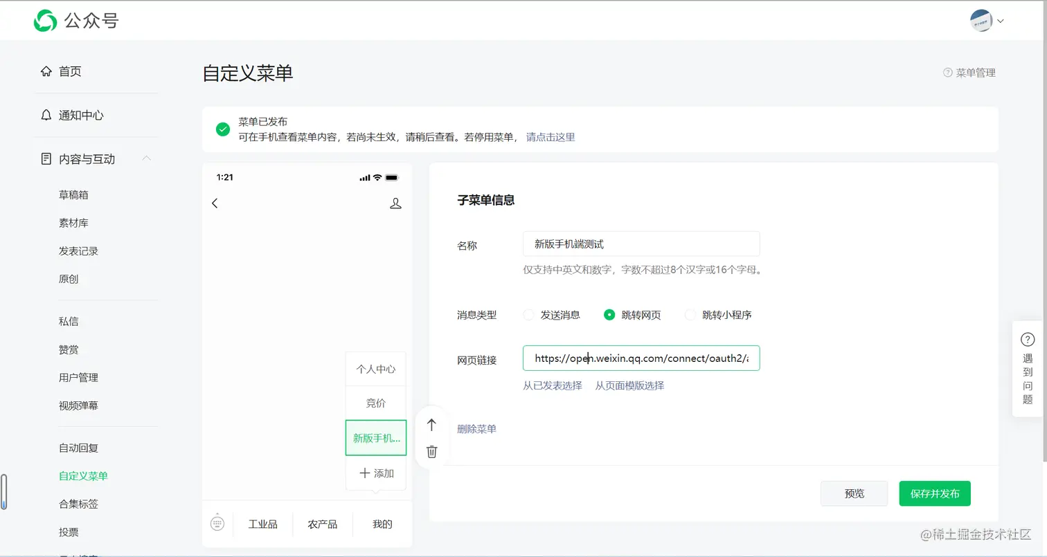Click the trash icon to delete menu item

[x=431, y=450]
